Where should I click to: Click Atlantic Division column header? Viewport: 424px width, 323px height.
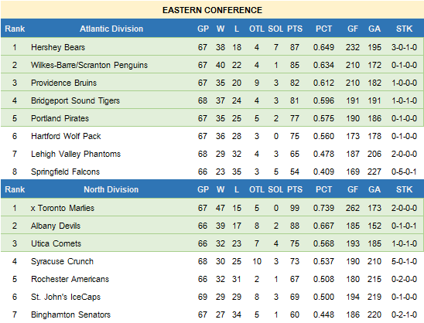click(x=111, y=29)
